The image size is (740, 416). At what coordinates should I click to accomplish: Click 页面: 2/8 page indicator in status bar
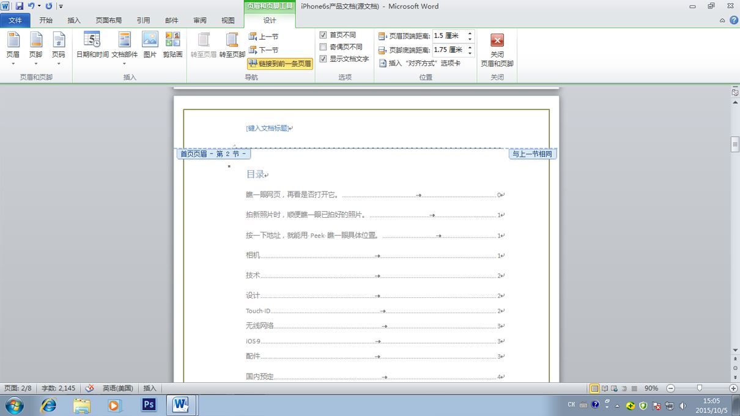click(x=18, y=388)
